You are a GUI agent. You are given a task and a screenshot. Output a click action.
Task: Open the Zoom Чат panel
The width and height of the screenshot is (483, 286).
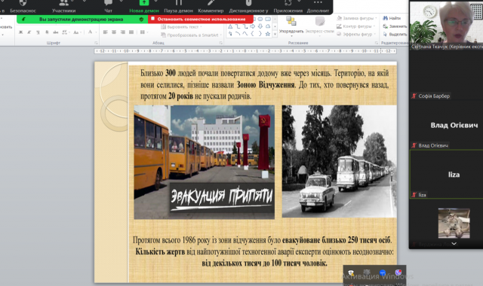[x=108, y=7]
